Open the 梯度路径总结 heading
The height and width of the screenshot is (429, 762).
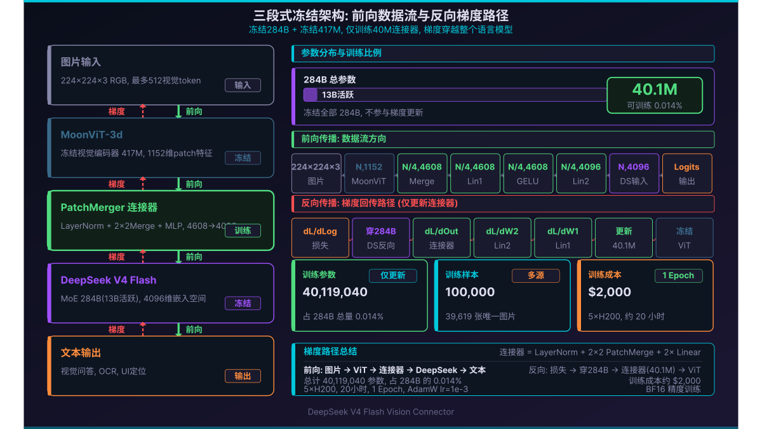(330, 351)
